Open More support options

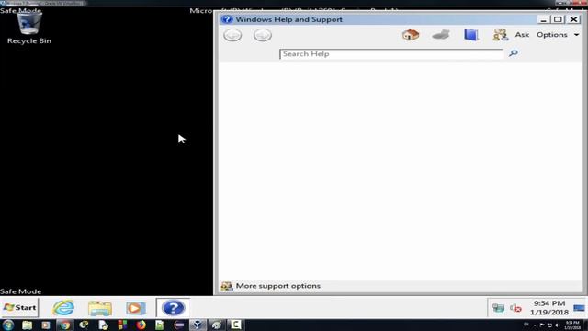pyautogui.click(x=277, y=286)
